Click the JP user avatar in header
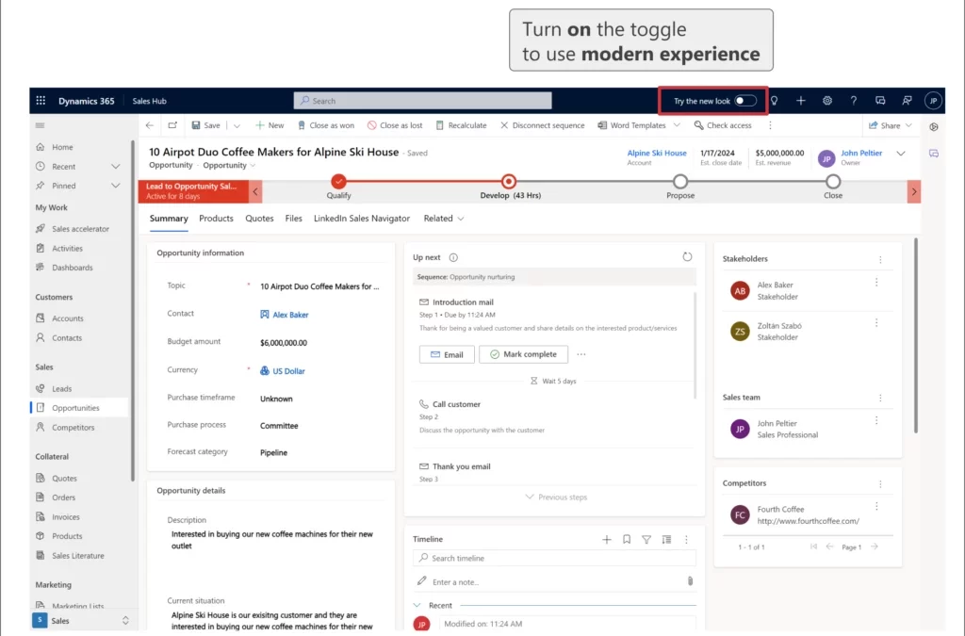 [933, 101]
